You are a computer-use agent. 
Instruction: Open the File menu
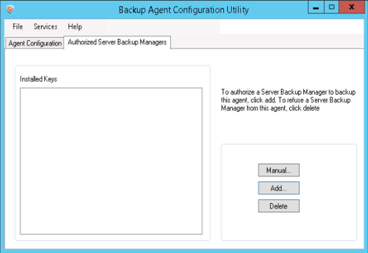(18, 27)
